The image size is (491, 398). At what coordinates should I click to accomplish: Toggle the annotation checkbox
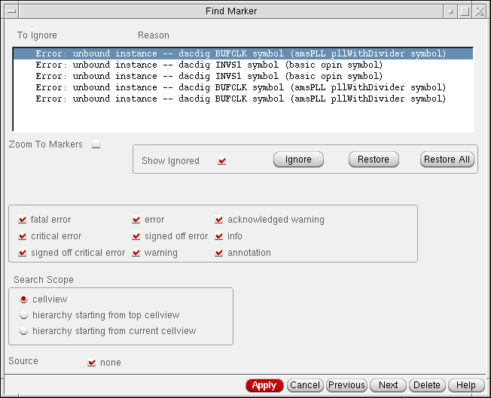219,253
